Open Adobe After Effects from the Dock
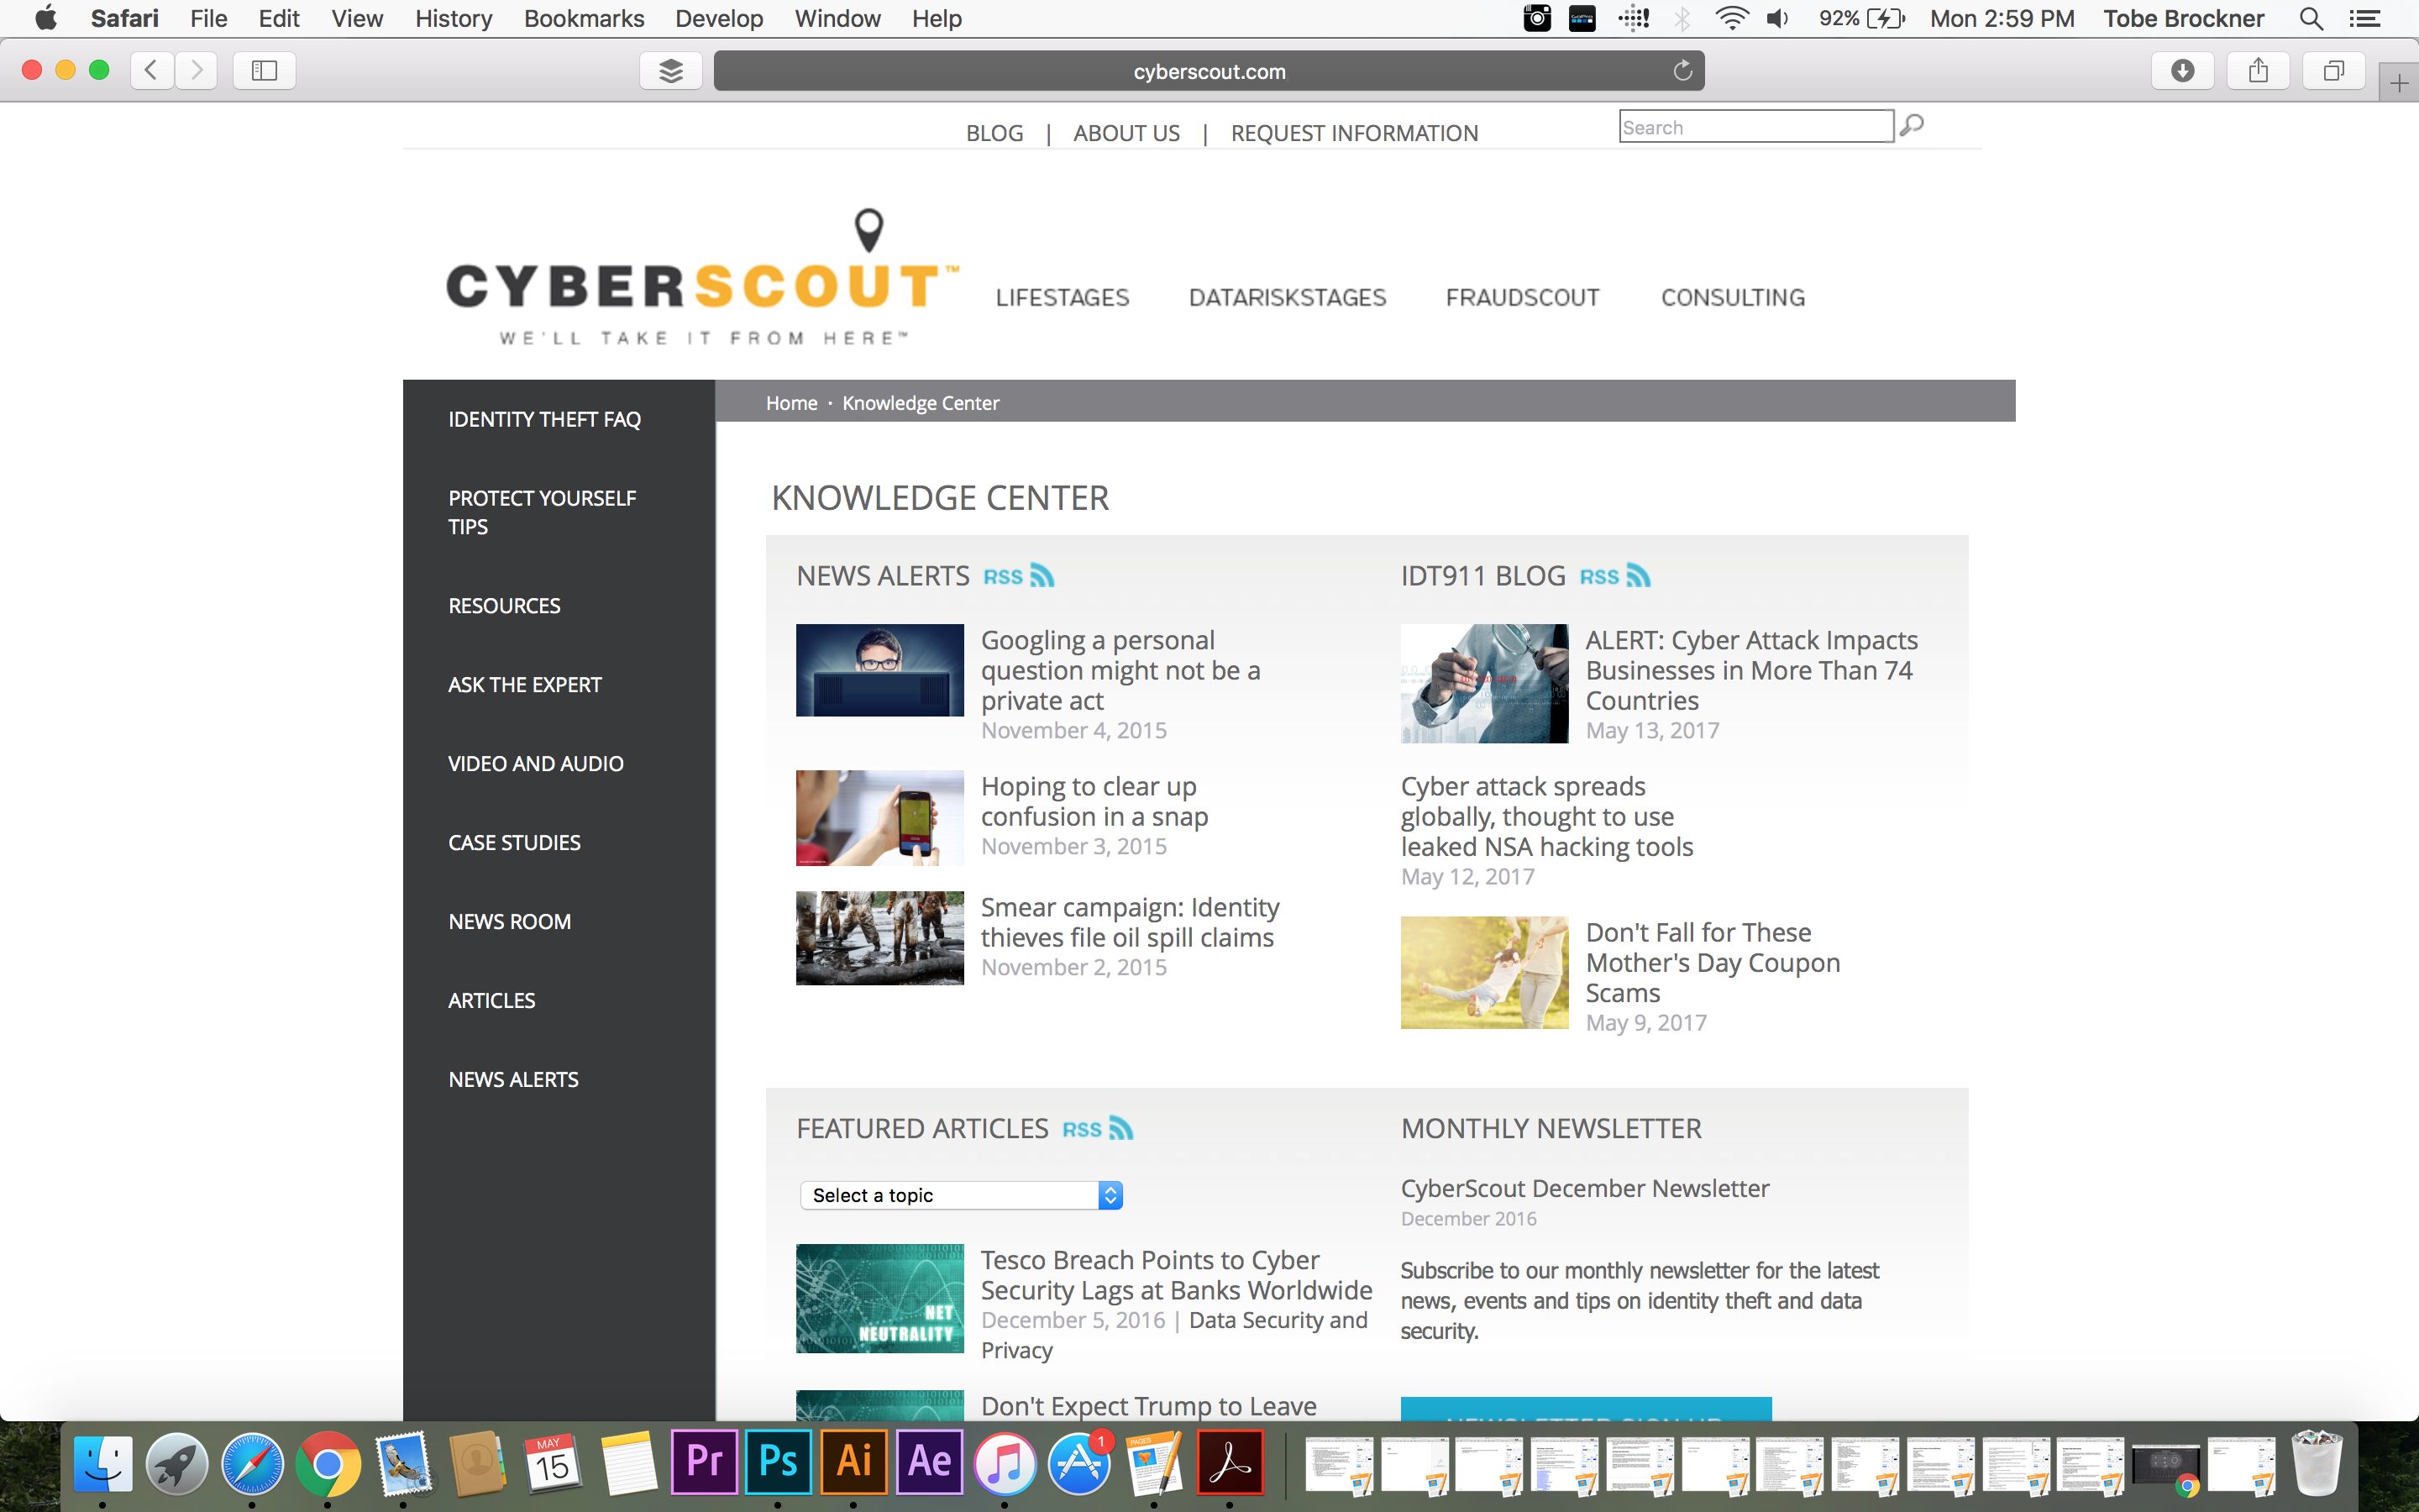The height and width of the screenshot is (1512, 2419). [x=930, y=1462]
